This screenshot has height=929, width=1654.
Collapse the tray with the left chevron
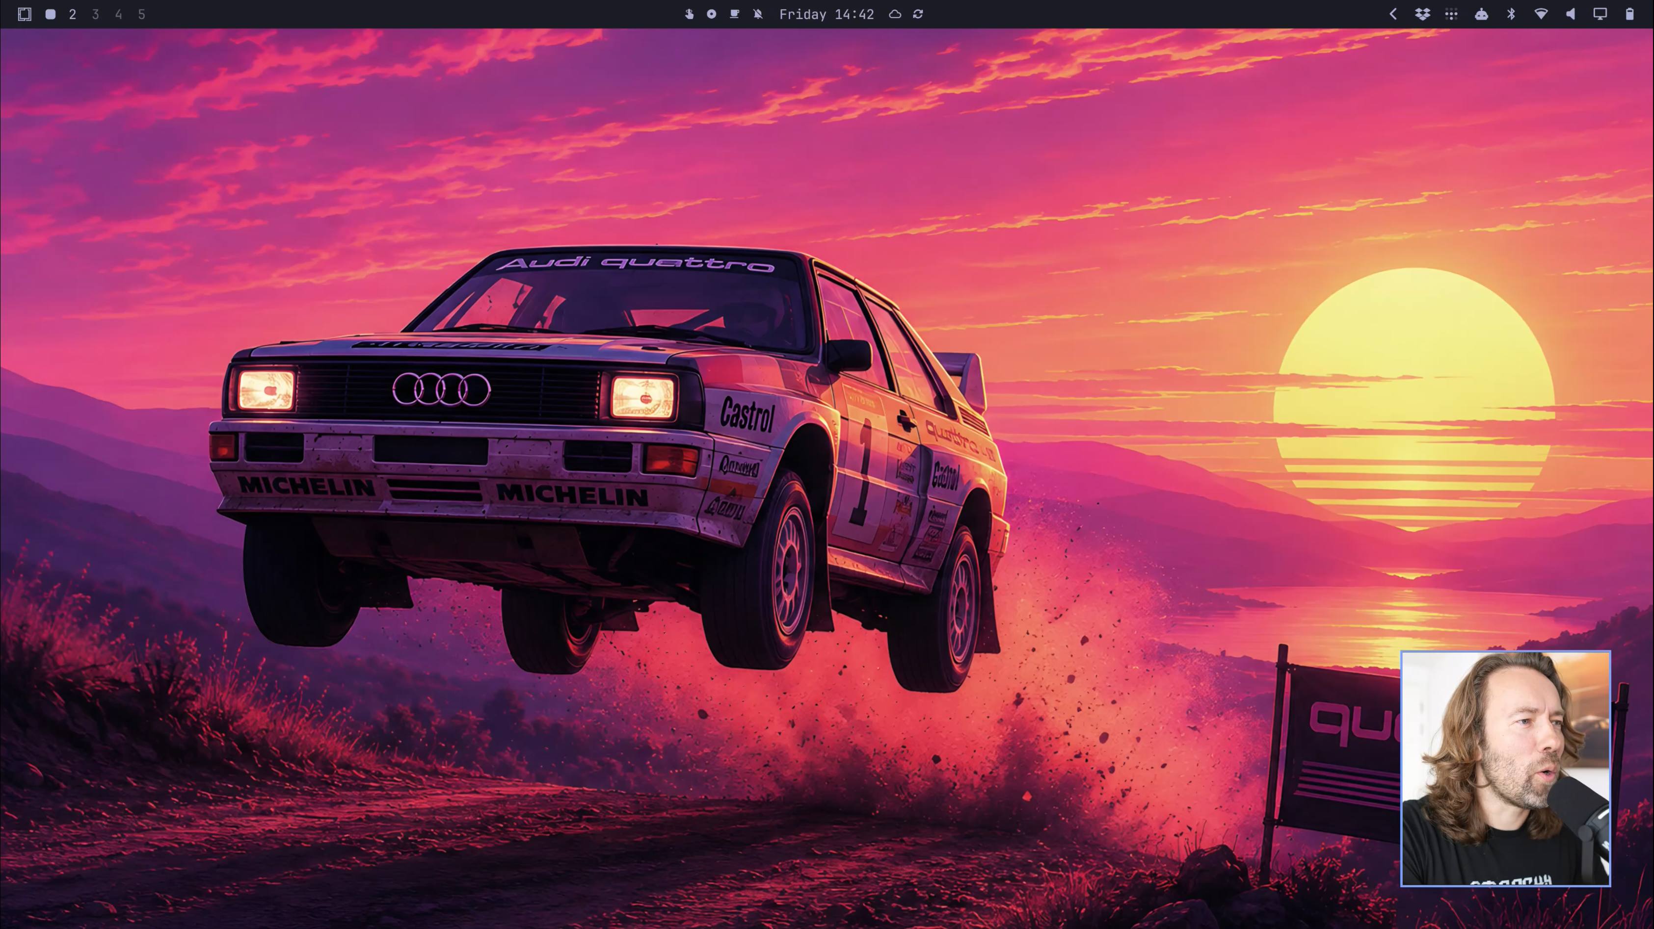[x=1393, y=14]
